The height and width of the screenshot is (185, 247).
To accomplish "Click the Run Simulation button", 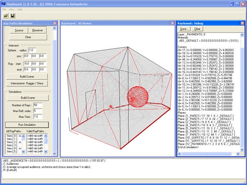I will point(27,125).
